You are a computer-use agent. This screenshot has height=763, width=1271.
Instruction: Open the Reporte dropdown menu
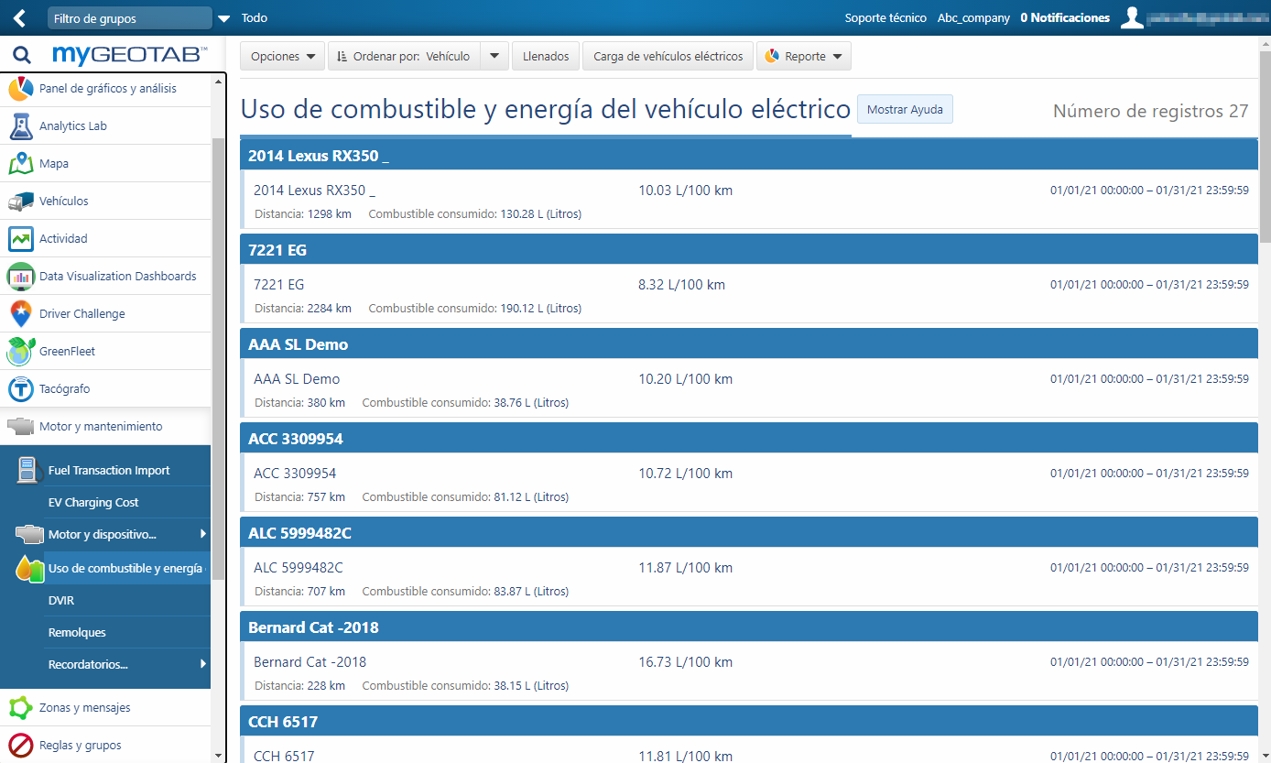[804, 57]
